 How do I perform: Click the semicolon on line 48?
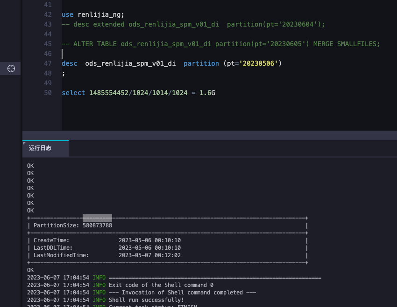(x=64, y=74)
